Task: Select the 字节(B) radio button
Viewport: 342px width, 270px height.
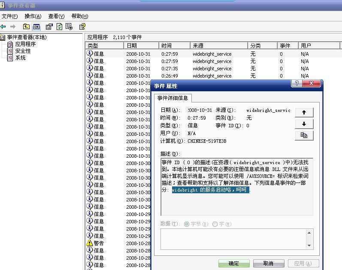Action: click(187, 224)
